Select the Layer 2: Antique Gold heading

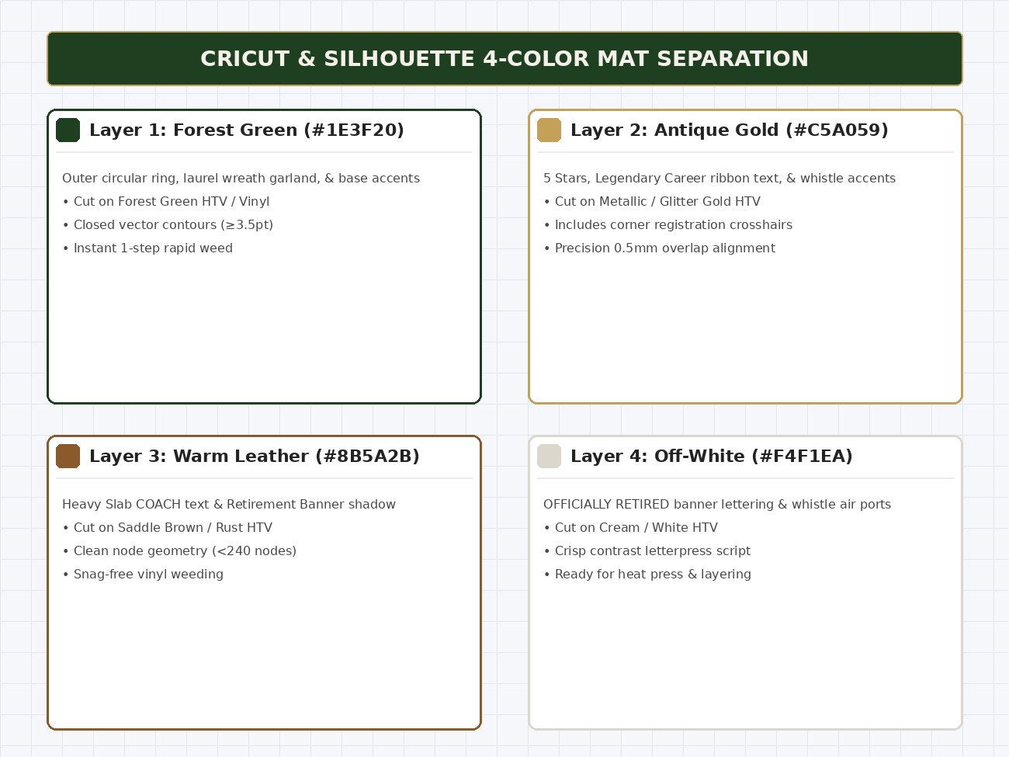tap(730, 130)
